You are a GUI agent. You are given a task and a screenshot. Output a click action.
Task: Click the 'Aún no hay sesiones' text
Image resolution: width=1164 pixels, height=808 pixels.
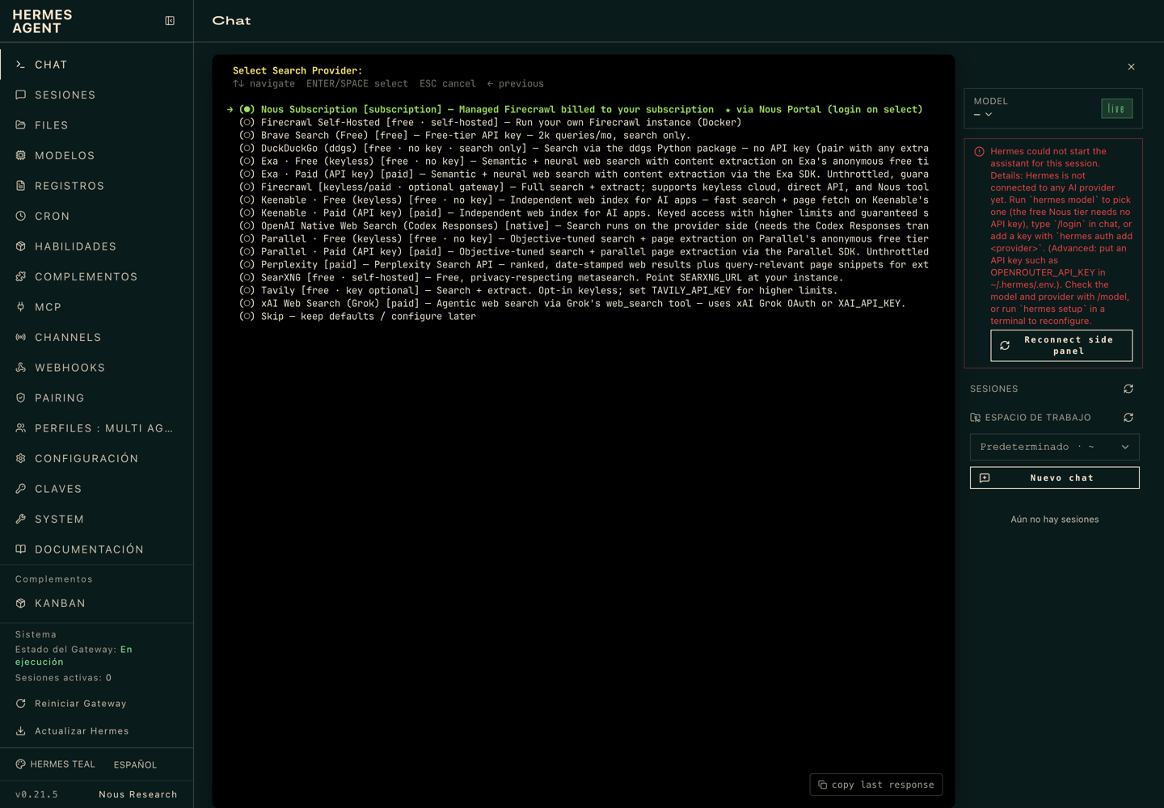pos(1055,520)
